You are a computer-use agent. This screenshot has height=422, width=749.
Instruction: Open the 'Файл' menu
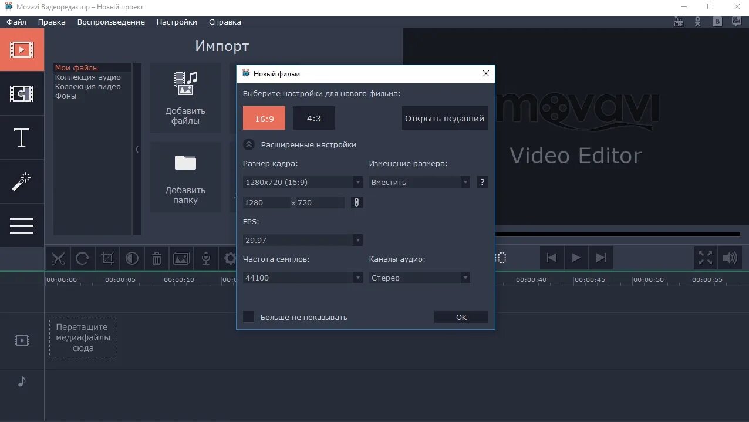click(16, 22)
